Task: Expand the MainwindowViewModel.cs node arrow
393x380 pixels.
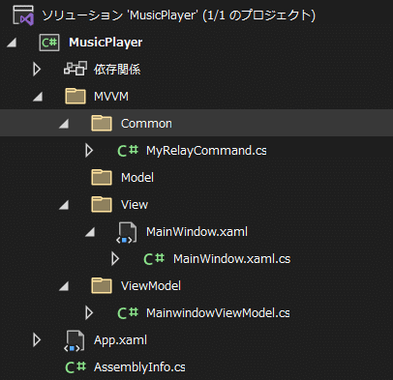Action: 89,313
